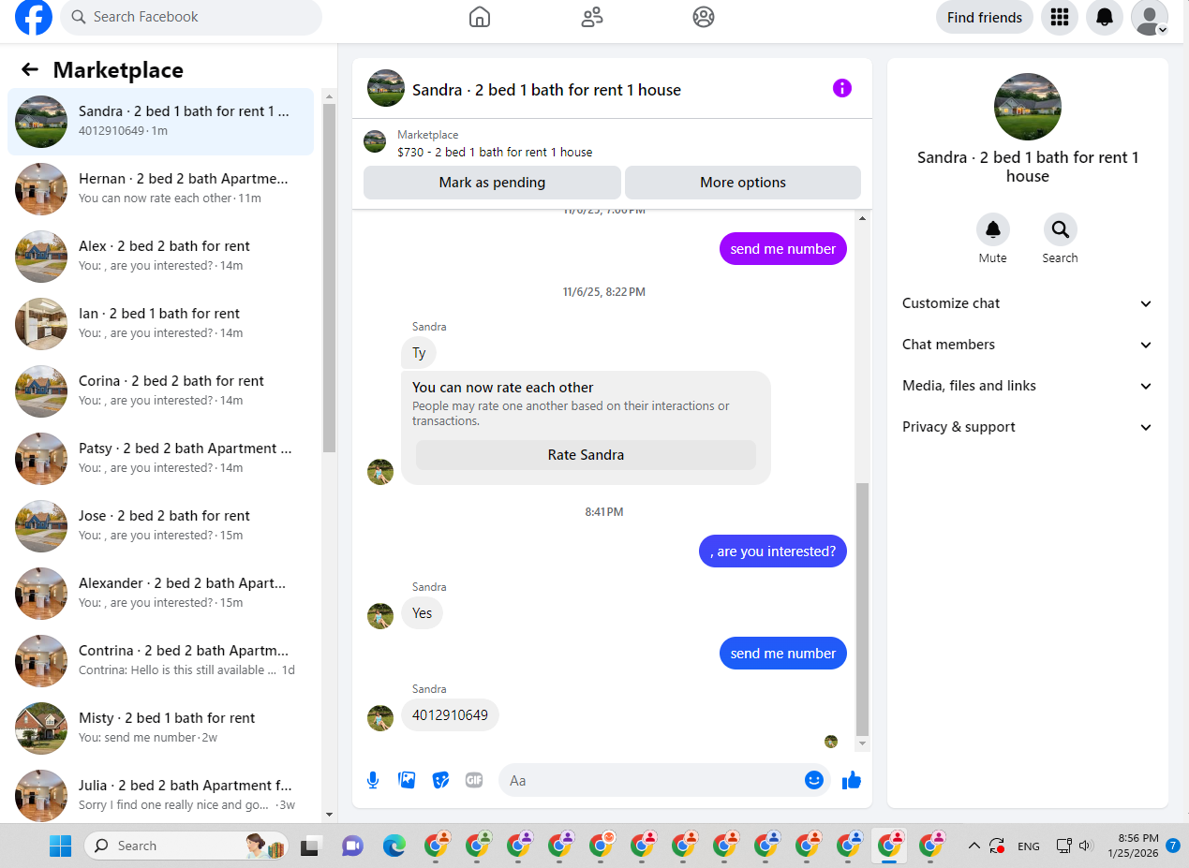Open the Home tab icon
The image size is (1189, 868).
[x=480, y=17]
